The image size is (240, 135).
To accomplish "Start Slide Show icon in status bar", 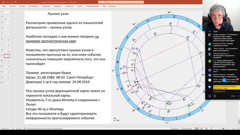I will pyautogui.click(x=211, y=129).
